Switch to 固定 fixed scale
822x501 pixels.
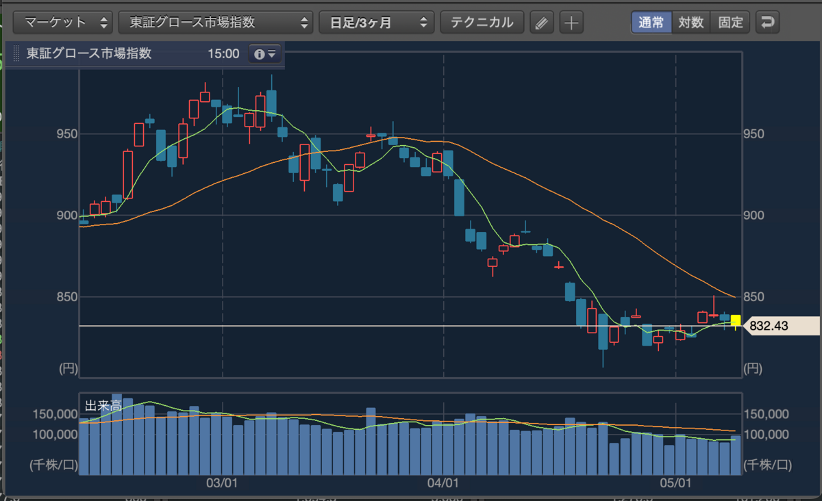click(731, 22)
